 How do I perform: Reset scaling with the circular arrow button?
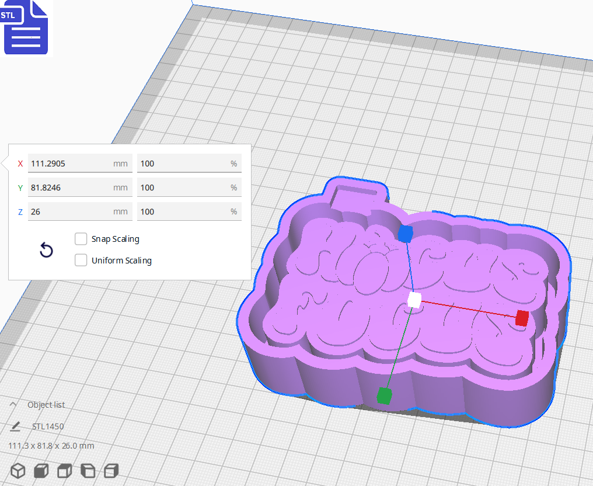point(46,250)
